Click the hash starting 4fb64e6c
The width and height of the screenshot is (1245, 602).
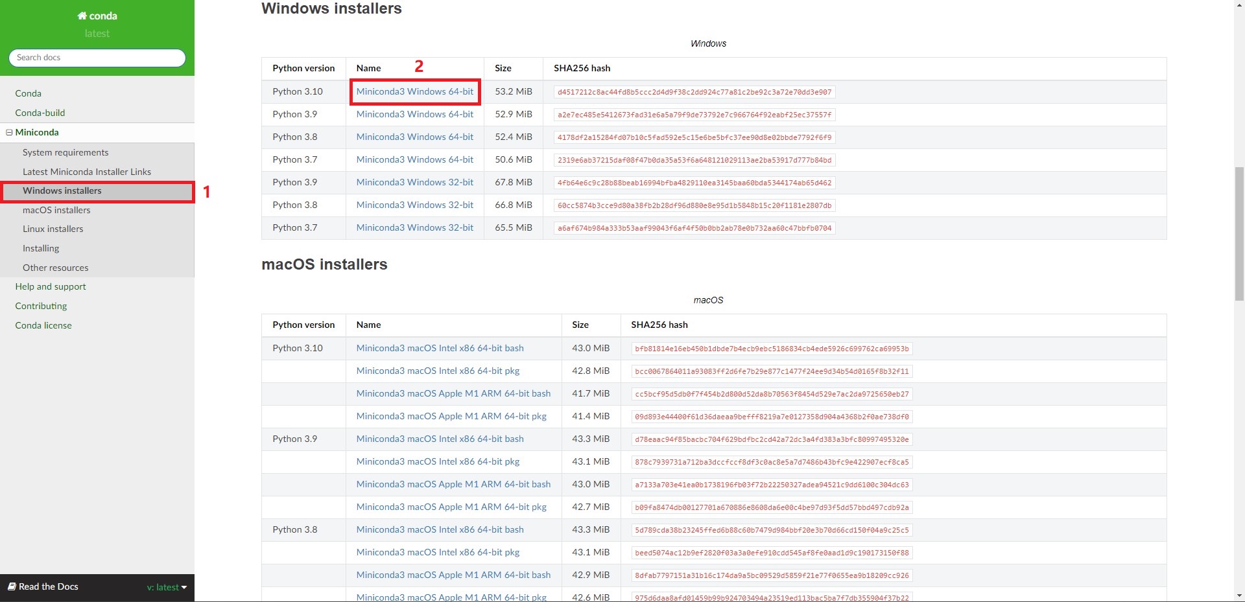[x=694, y=183]
